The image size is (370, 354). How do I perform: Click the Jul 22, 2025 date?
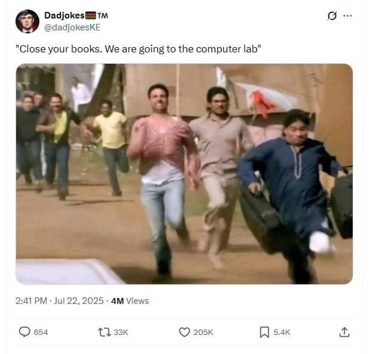coord(79,301)
